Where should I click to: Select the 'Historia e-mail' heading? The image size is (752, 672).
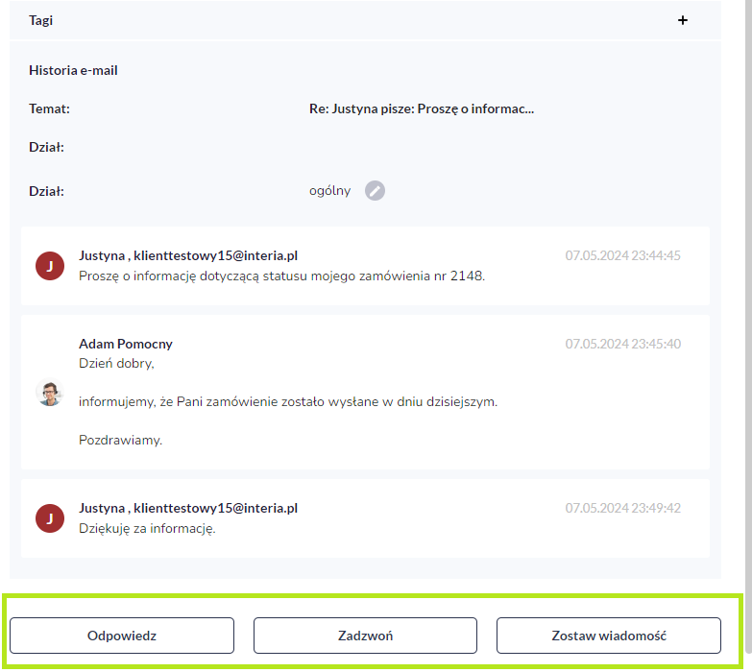[x=73, y=70]
